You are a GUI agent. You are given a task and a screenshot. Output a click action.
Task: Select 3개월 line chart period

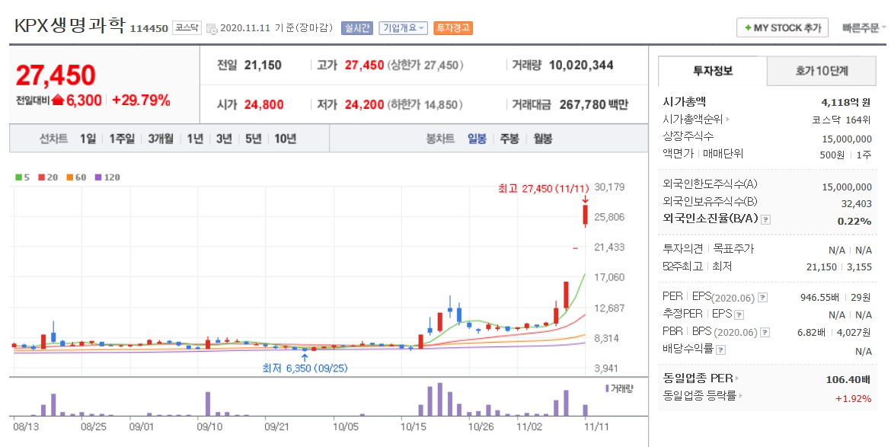pos(161,139)
